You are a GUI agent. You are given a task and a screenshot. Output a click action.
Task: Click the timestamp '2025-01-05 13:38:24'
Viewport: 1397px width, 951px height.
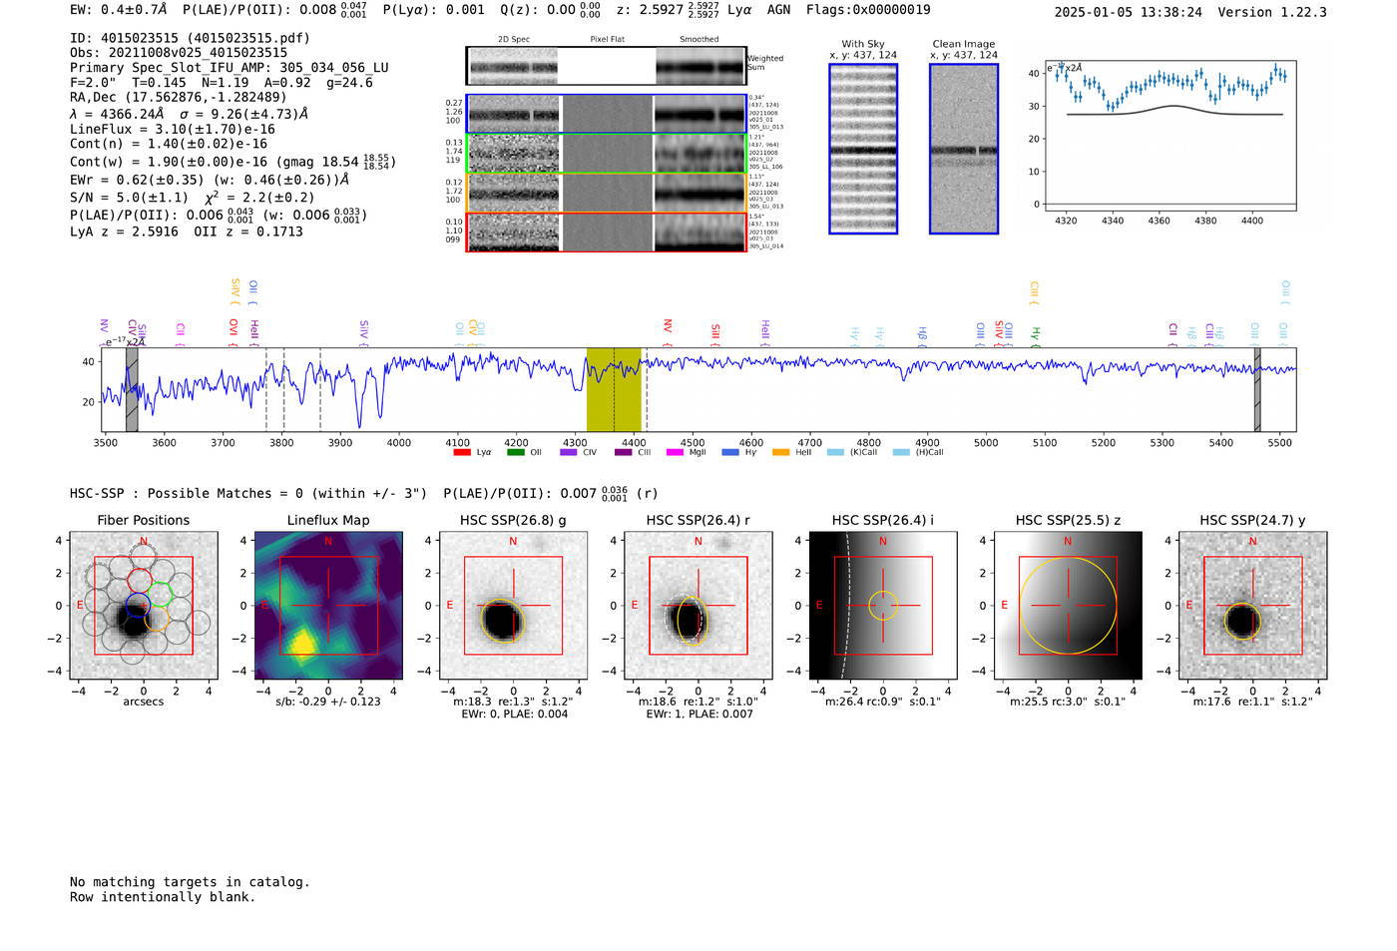[1128, 12]
